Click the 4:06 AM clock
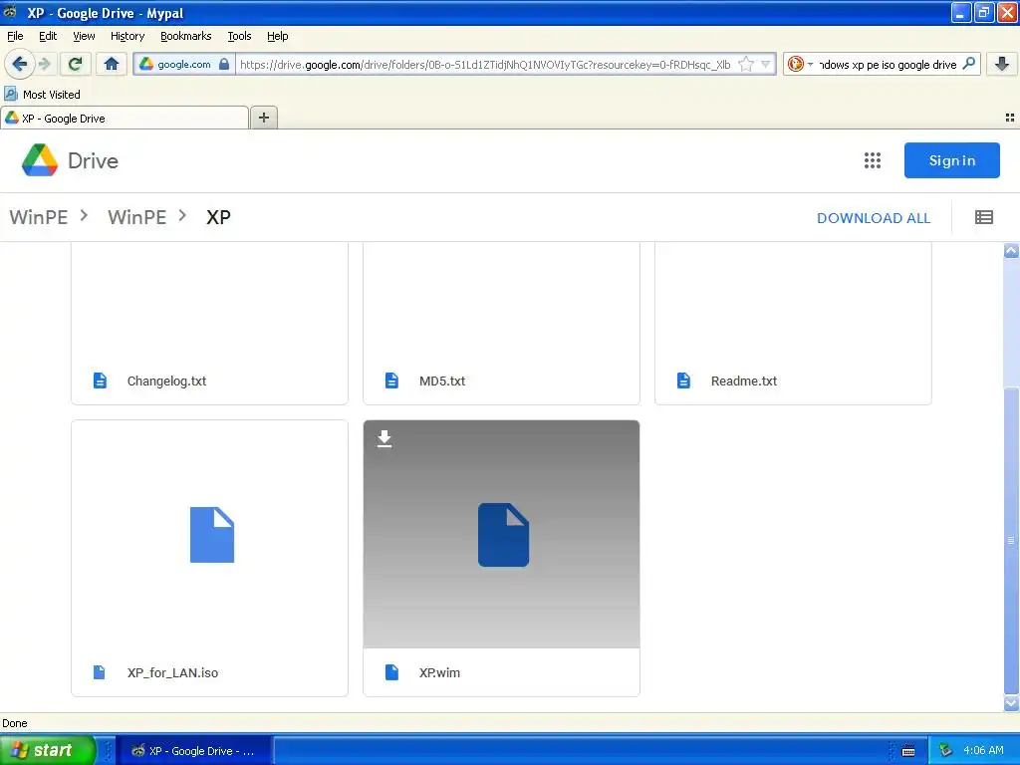Image resolution: width=1020 pixels, height=765 pixels. pyautogui.click(x=983, y=751)
